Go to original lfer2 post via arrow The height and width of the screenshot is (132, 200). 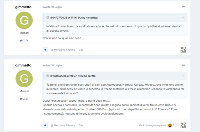point(183,76)
